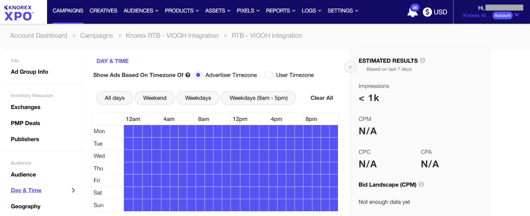
Task: Toggle the Thursday 12pm time slot
Action: (x=236, y=168)
